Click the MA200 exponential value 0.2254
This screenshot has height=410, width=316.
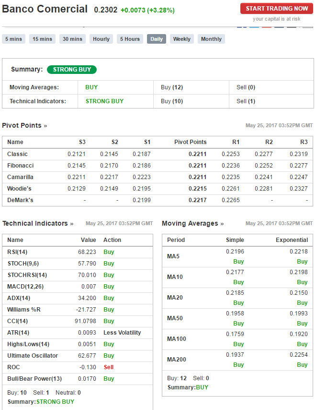pyautogui.click(x=299, y=355)
